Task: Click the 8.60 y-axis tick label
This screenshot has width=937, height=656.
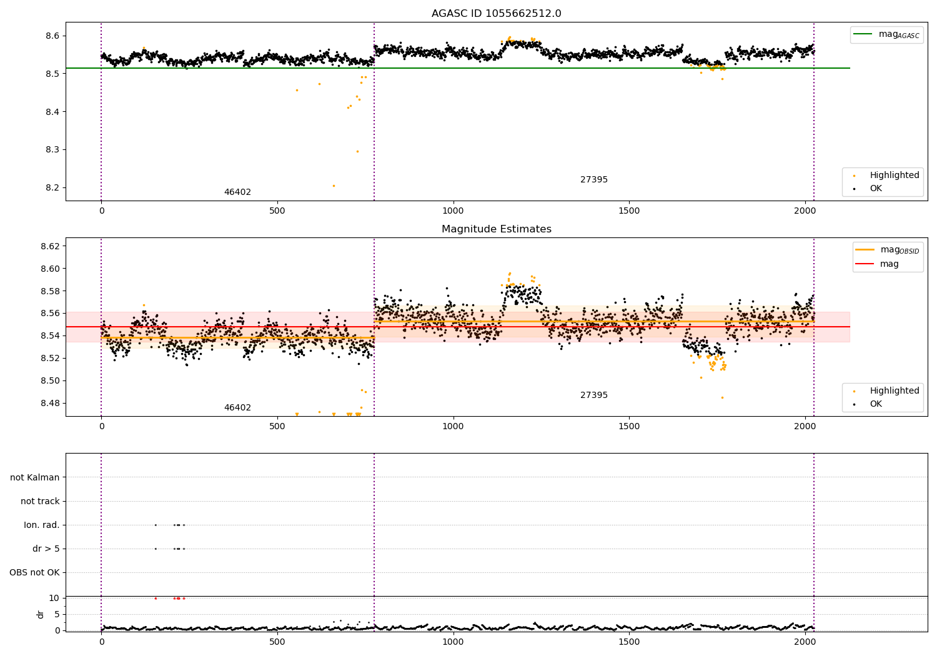Action: tap(50, 269)
